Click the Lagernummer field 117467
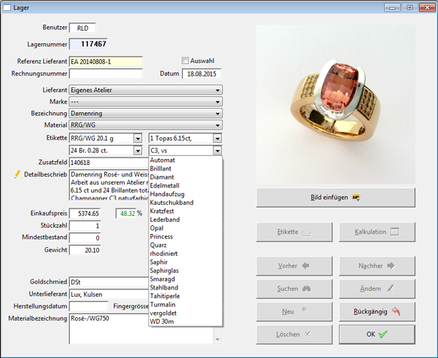 click(x=88, y=44)
